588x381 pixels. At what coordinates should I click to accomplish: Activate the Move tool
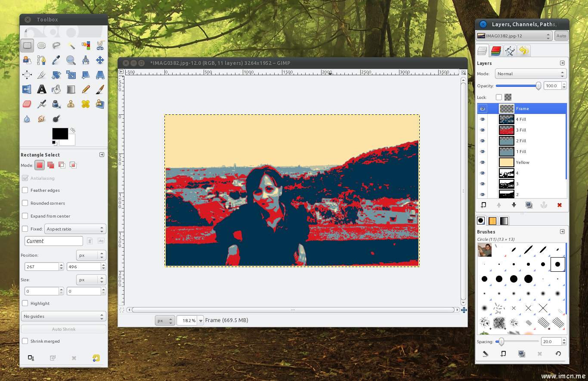tap(100, 60)
